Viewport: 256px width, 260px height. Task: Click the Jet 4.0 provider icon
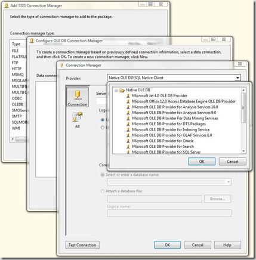[128, 96]
